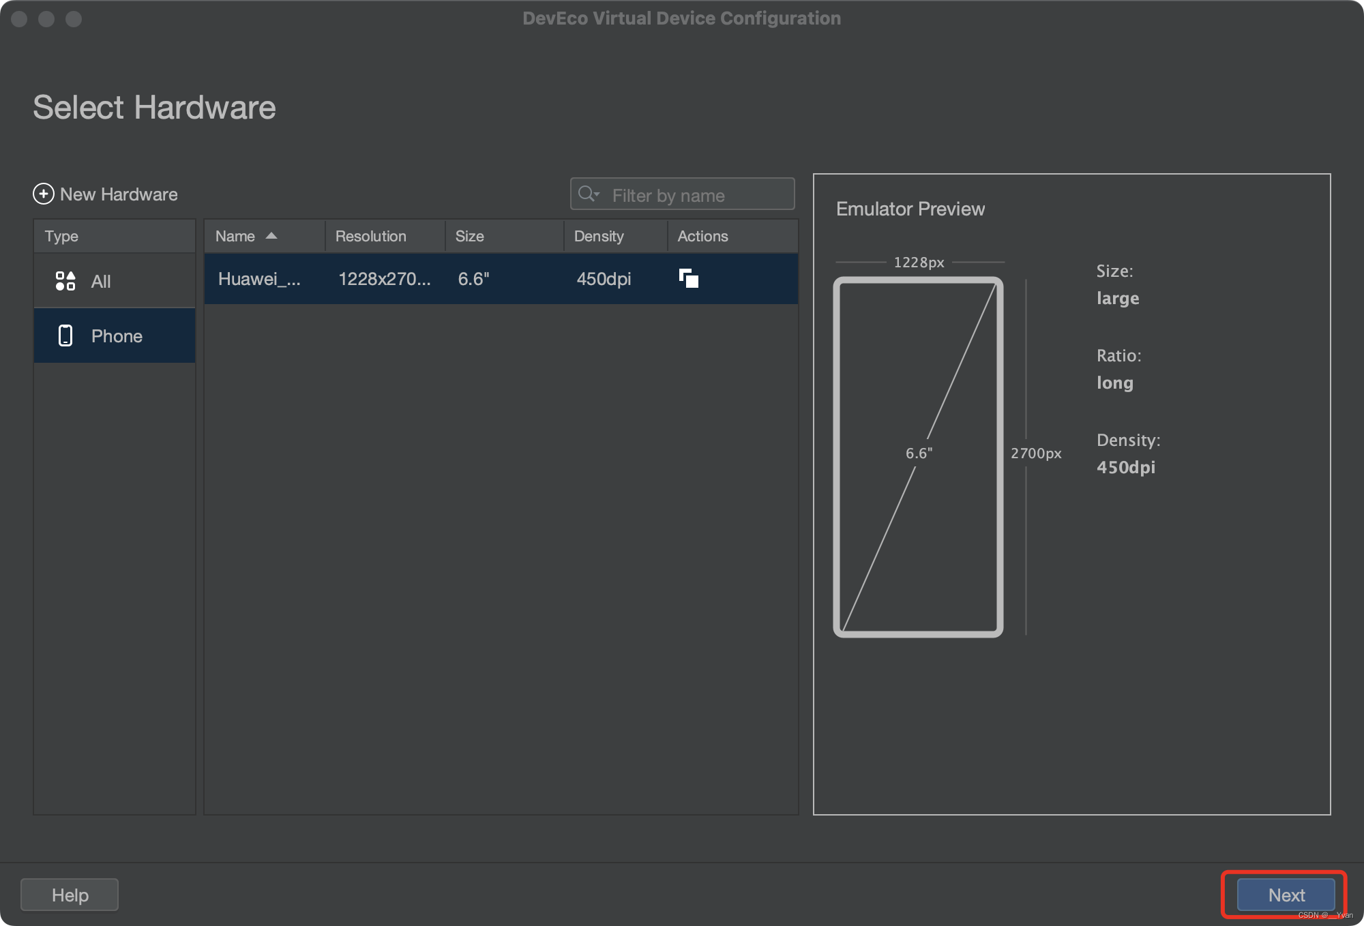Click the Name column sort arrow
The image size is (1364, 926).
pos(271,236)
